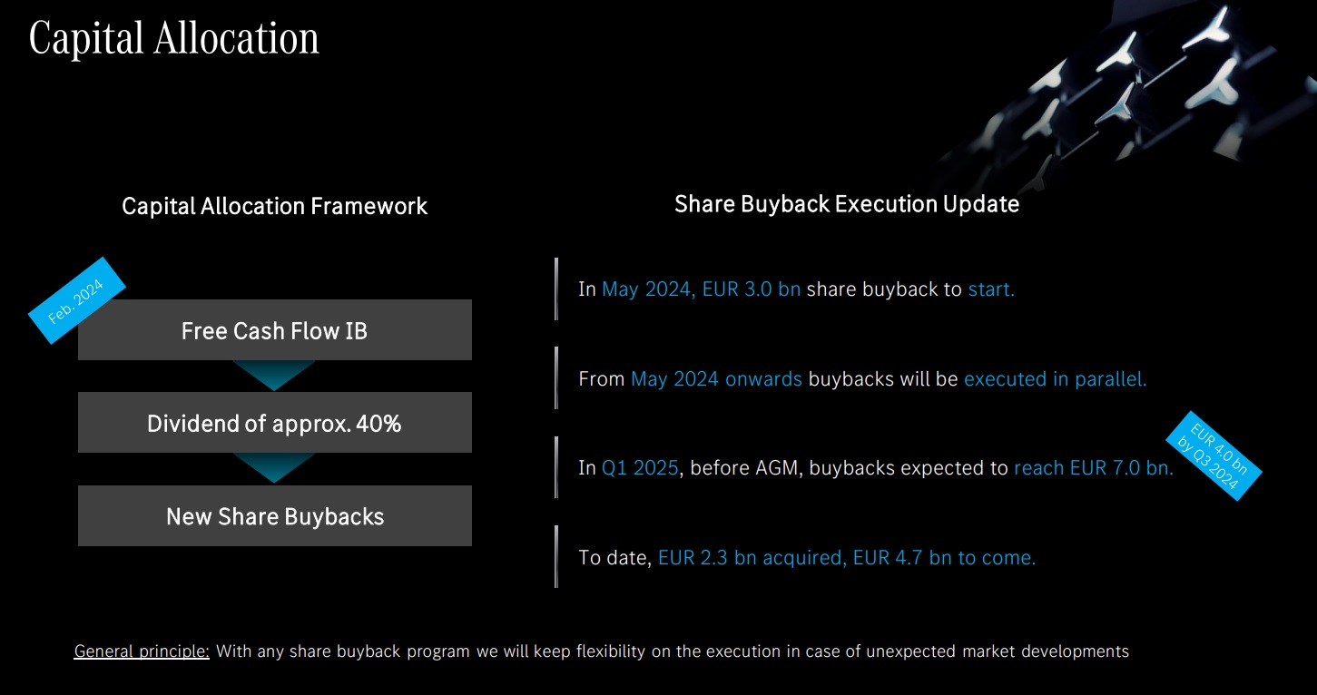Click the executed in parallel text
Screen dimensions: 1317x695
1055,378
